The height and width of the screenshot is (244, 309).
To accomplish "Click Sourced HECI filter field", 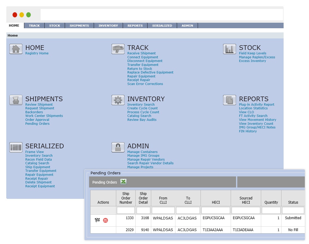I will point(246,210).
